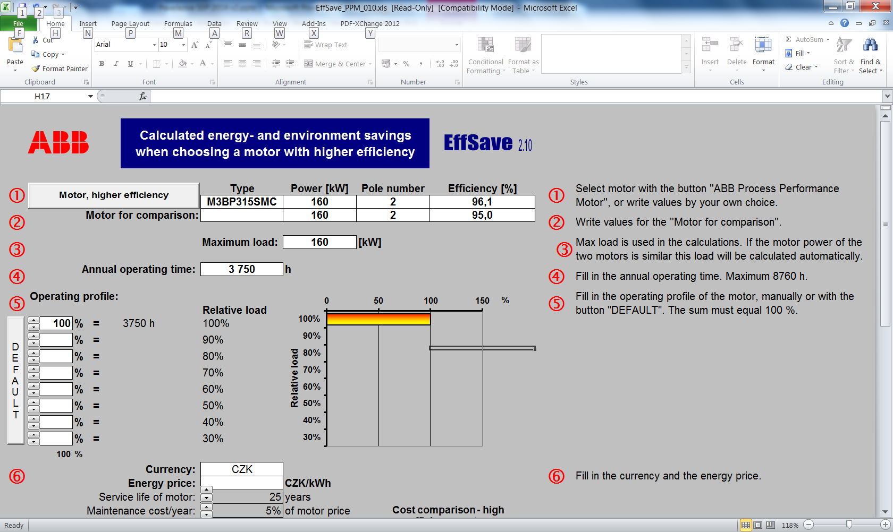
Task: Expand the Copy dropdown arrow
Action: pos(63,54)
